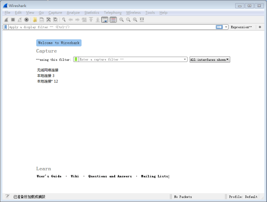Go to specified packet icon
The image size is (267, 202).
tap(84, 20)
